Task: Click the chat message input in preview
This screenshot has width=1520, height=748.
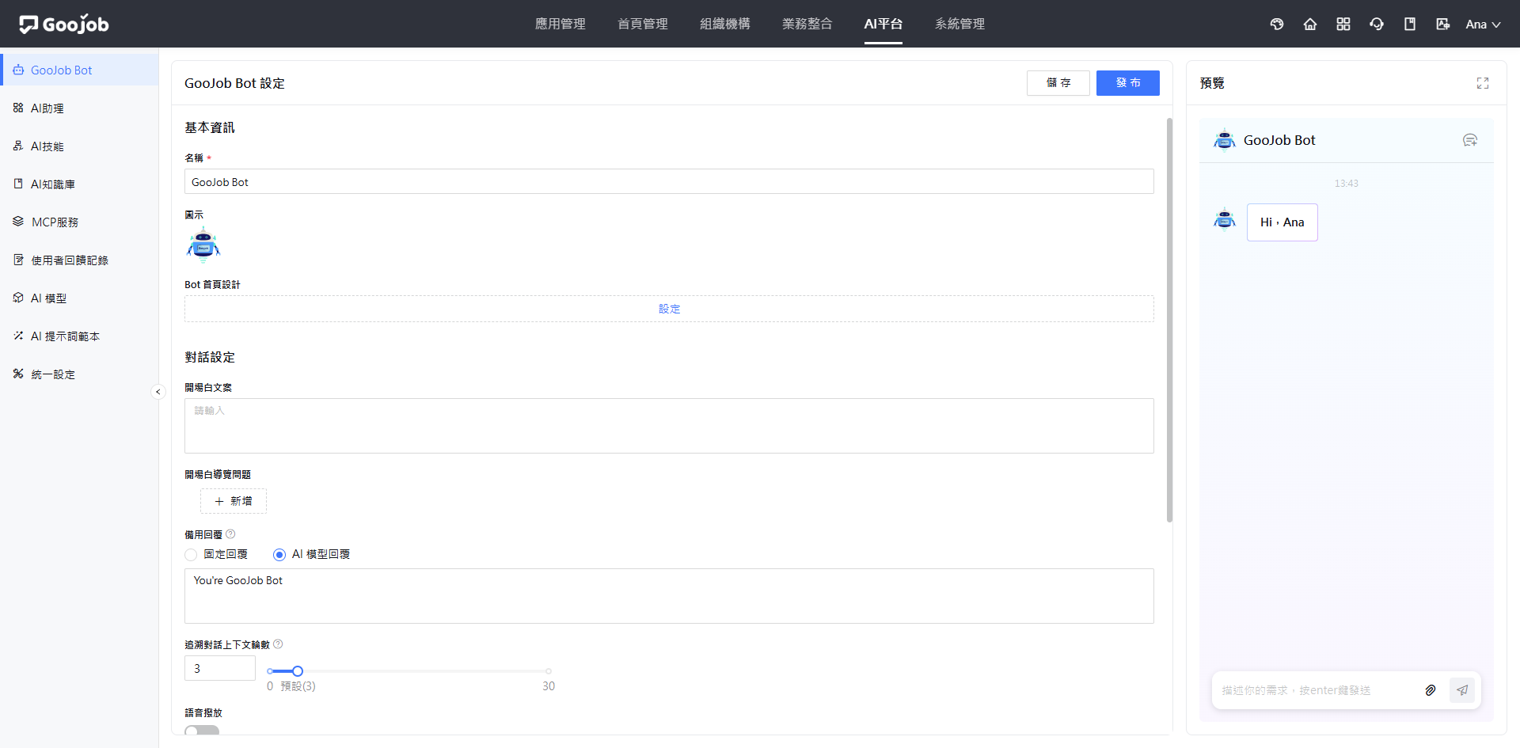Action: 1318,690
